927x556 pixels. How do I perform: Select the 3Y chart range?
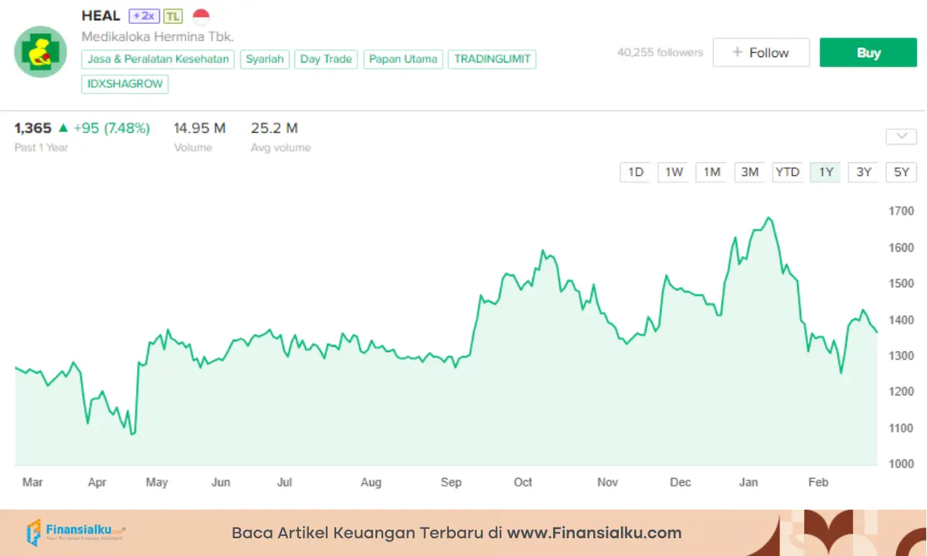tap(864, 172)
